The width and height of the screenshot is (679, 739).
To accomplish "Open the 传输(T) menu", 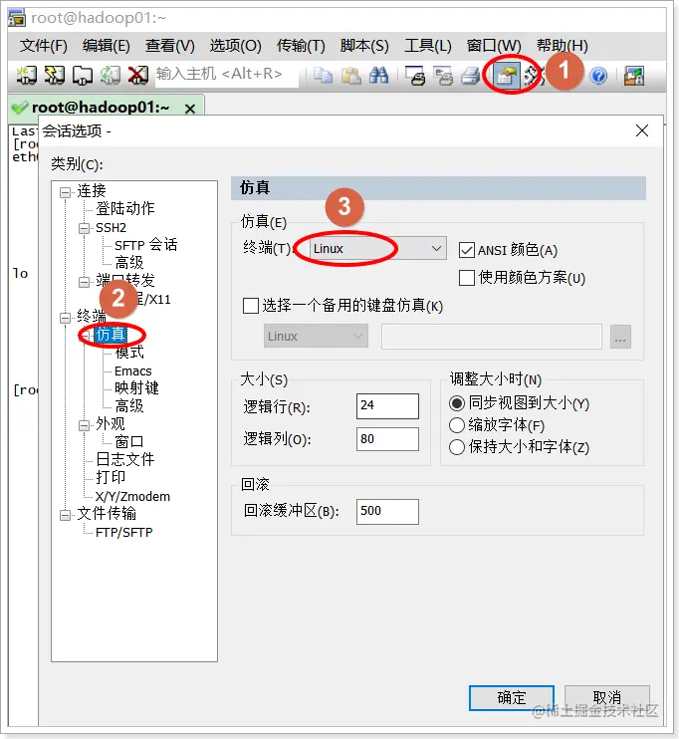I will click(301, 46).
